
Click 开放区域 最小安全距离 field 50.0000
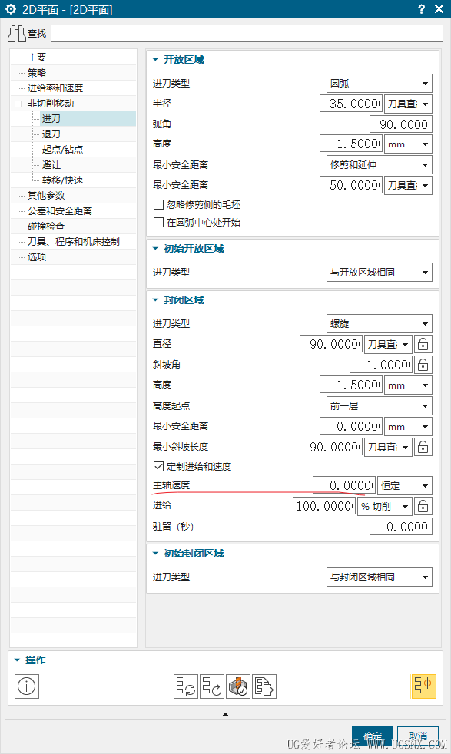pyautogui.click(x=351, y=185)
